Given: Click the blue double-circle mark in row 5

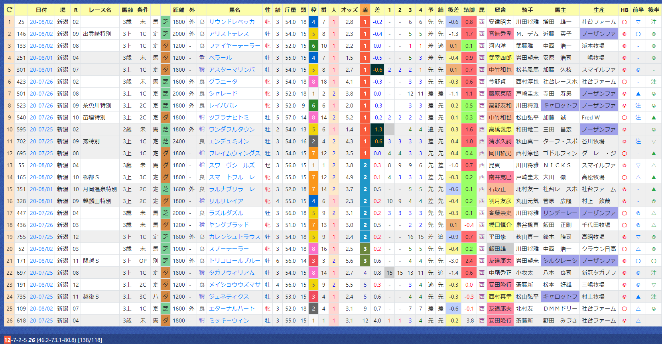Looking at the screenshot, I should [x=638, y=70].
